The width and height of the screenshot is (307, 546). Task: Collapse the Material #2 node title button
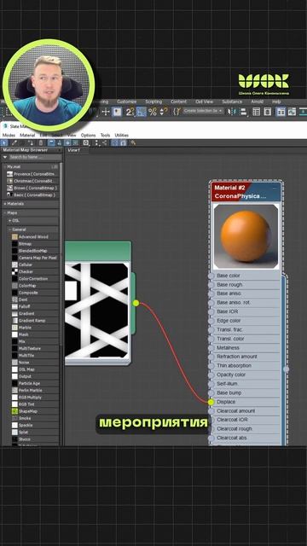pos(275,188)
